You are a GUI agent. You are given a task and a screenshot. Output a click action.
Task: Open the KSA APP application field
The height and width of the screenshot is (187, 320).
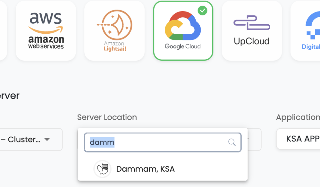[x=298, y=139]
